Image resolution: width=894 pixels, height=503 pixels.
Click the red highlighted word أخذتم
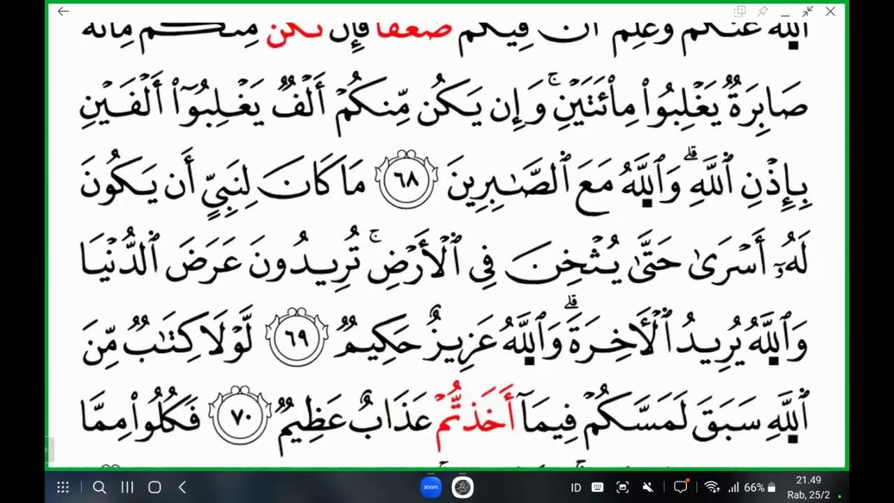(x=476, y=416)
